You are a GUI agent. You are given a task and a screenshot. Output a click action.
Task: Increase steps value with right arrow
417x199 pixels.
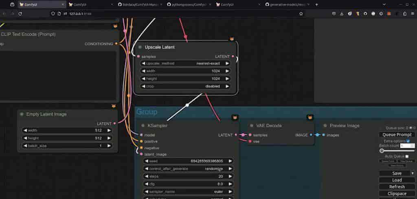(230, 177)
